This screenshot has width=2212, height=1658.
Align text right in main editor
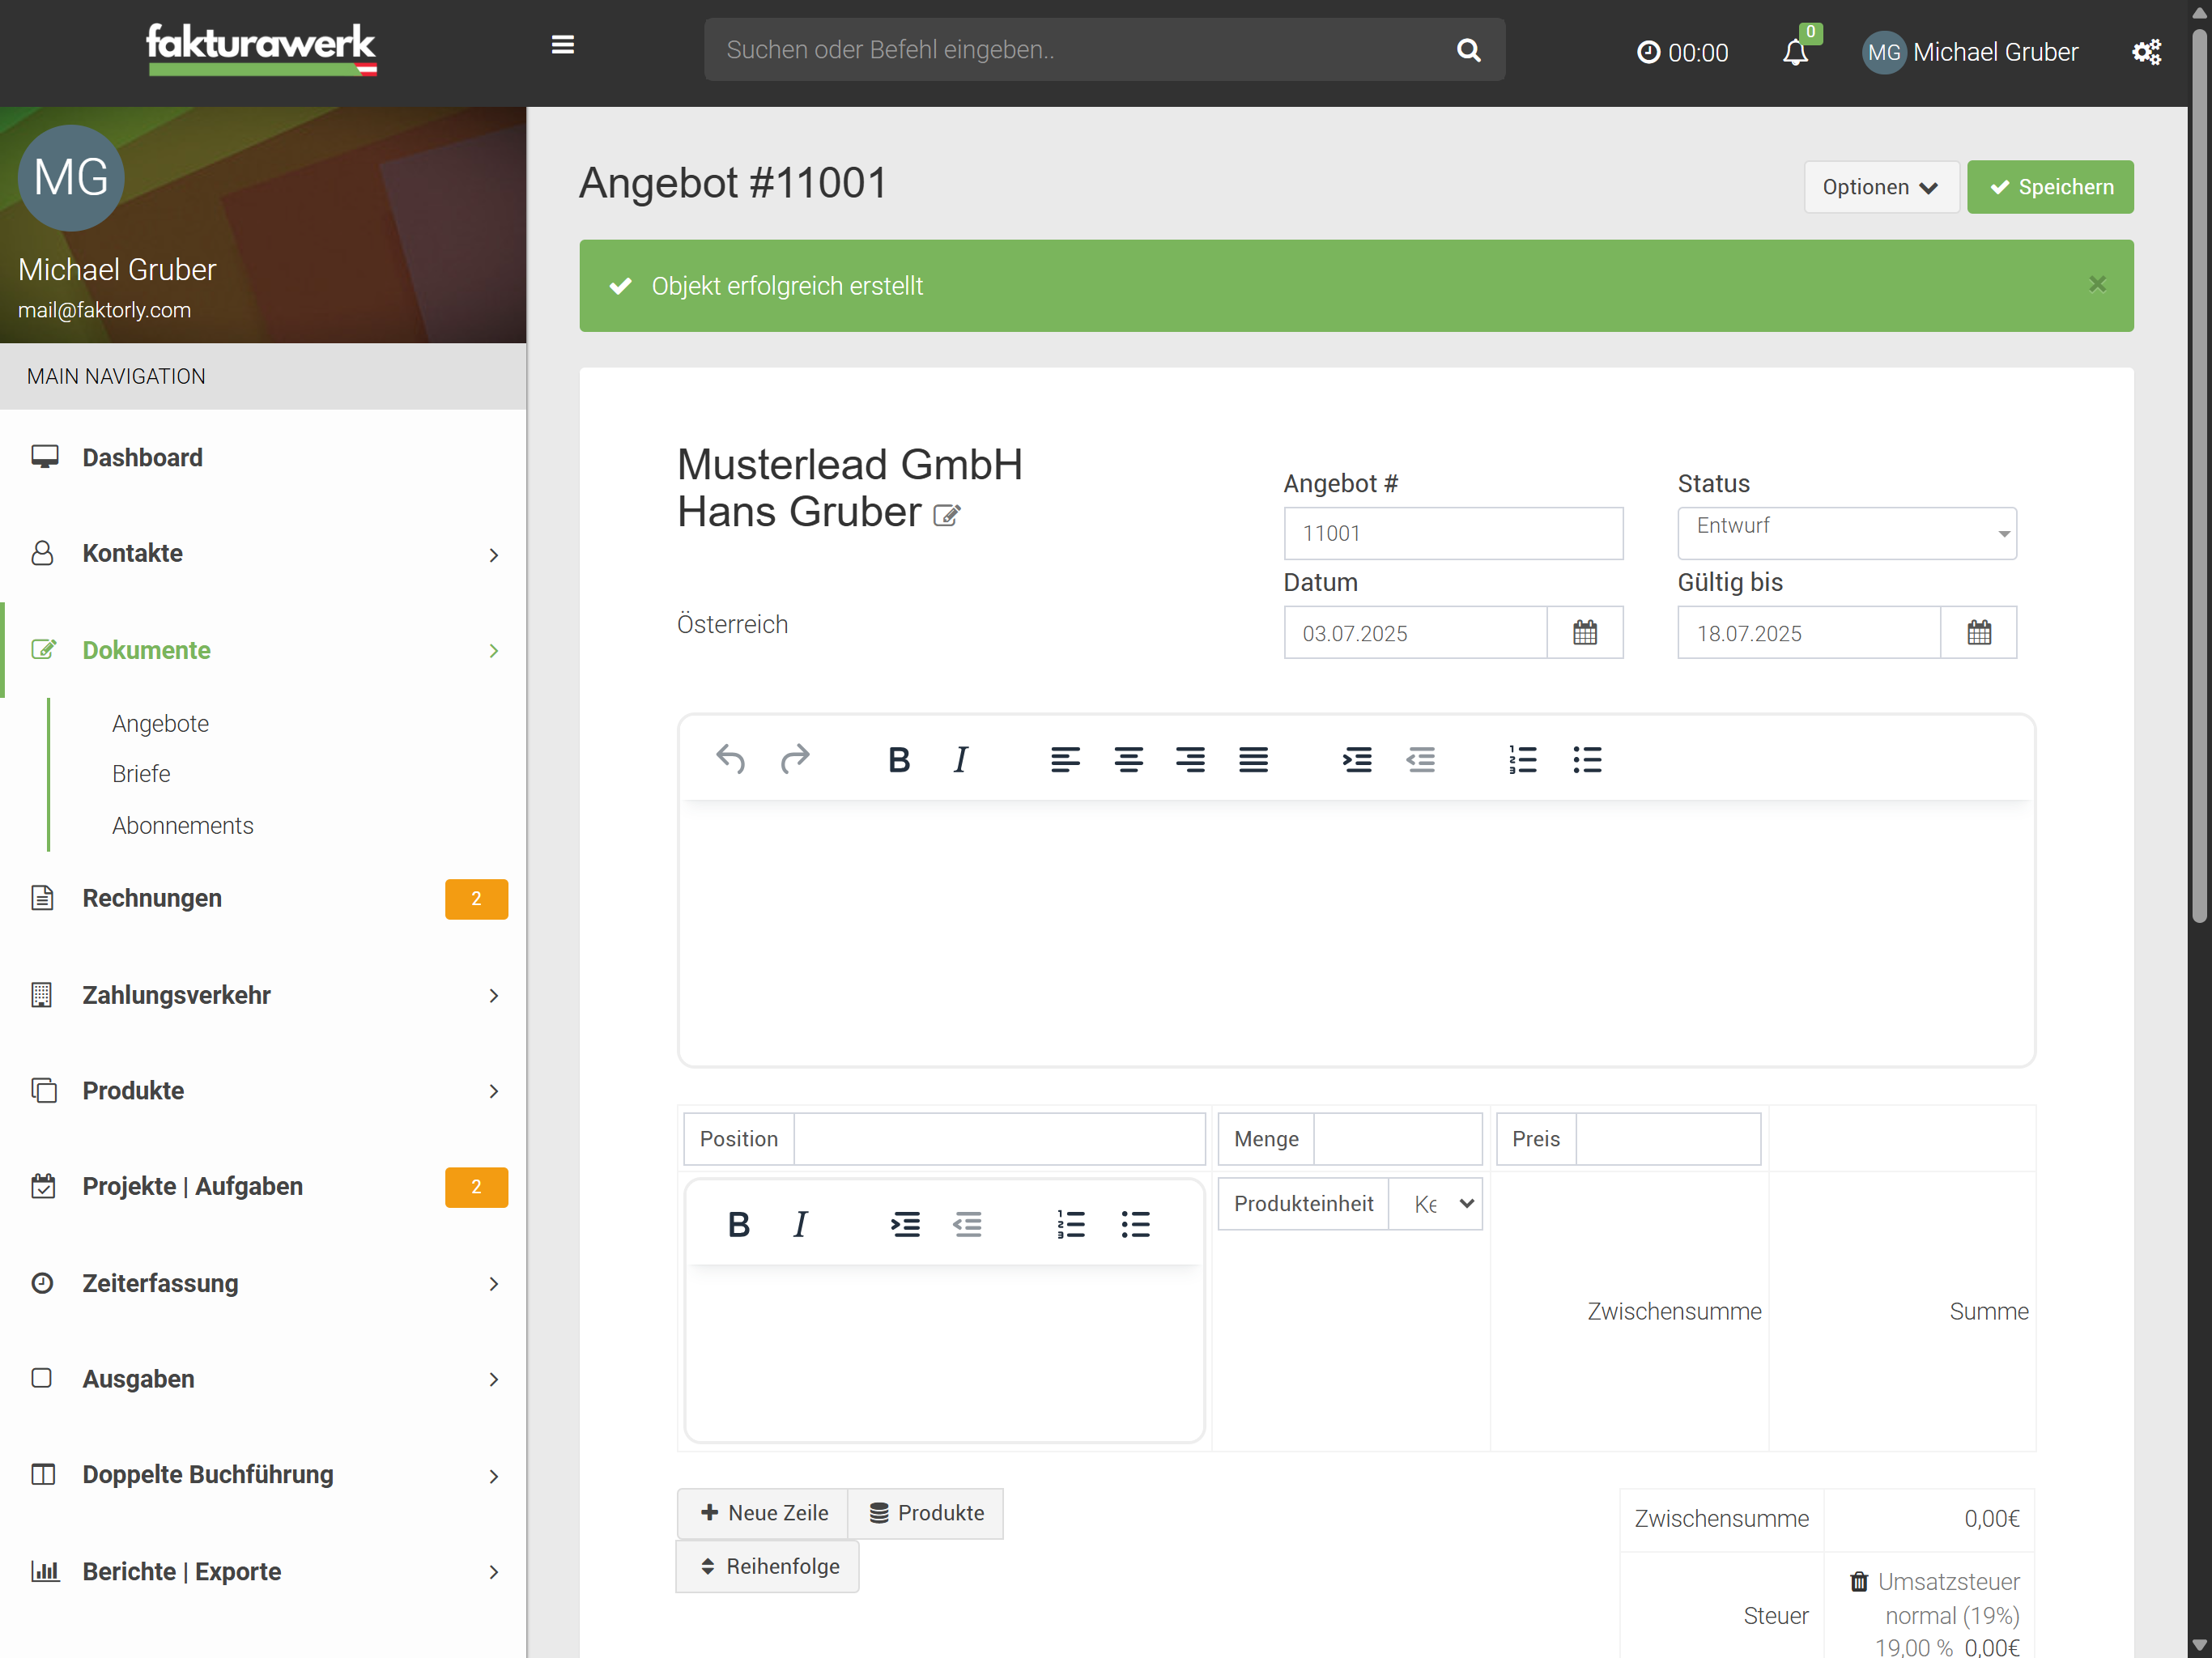(1190, 760)
